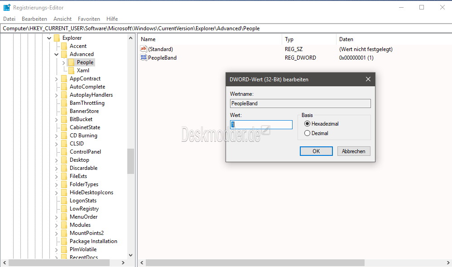The image size is (452, 267).
Task: Expand the AppContract tree node
Action: (x=57, y=79)
